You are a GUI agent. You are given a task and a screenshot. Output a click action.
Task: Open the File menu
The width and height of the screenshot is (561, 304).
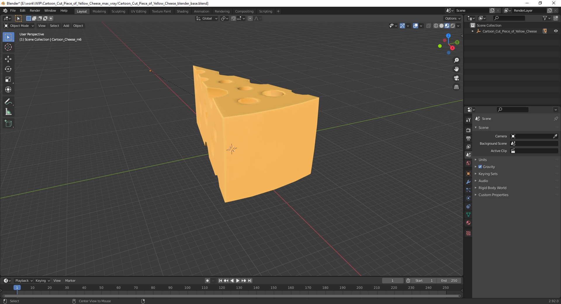coord(13,11)
